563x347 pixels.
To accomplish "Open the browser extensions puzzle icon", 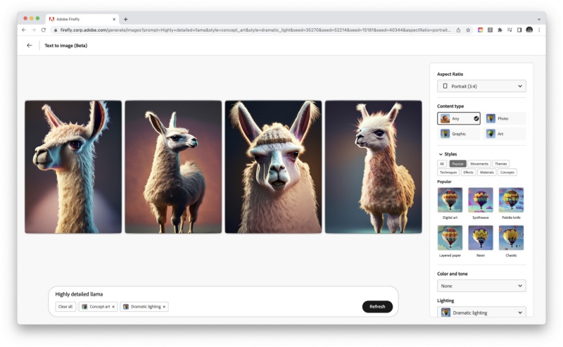I will [x=500, y=30].
